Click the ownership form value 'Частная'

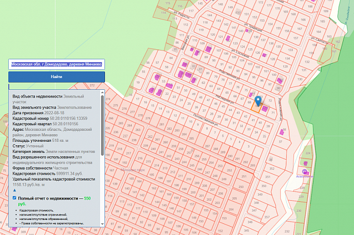click(x=61, y=168)
